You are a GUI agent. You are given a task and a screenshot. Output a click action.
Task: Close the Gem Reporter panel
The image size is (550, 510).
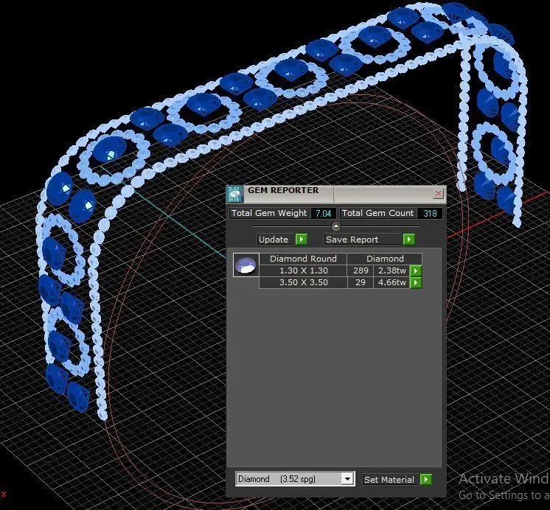point(438,193)
